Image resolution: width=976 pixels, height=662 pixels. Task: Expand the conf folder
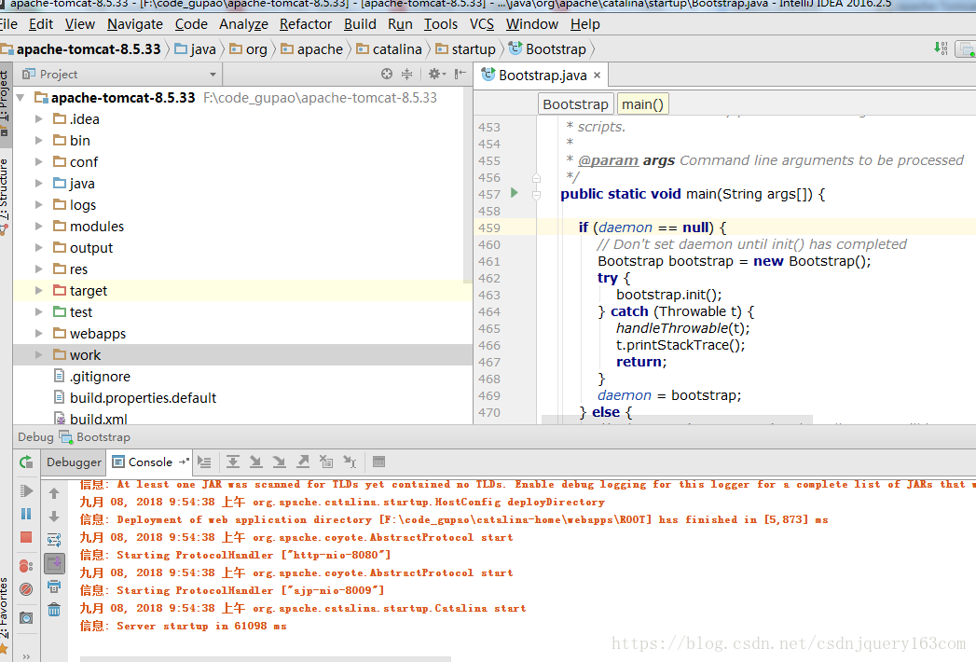(x=39, y=162)
